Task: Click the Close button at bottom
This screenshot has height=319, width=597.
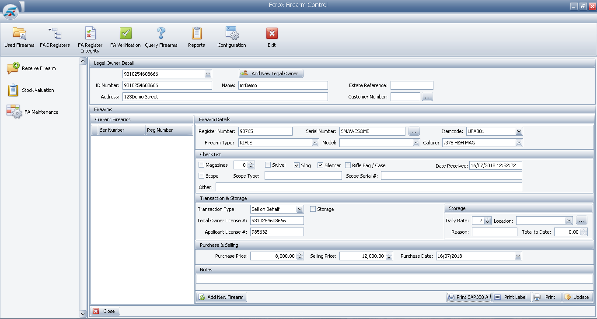Action: pyautogui.click(x=105, y=311)
